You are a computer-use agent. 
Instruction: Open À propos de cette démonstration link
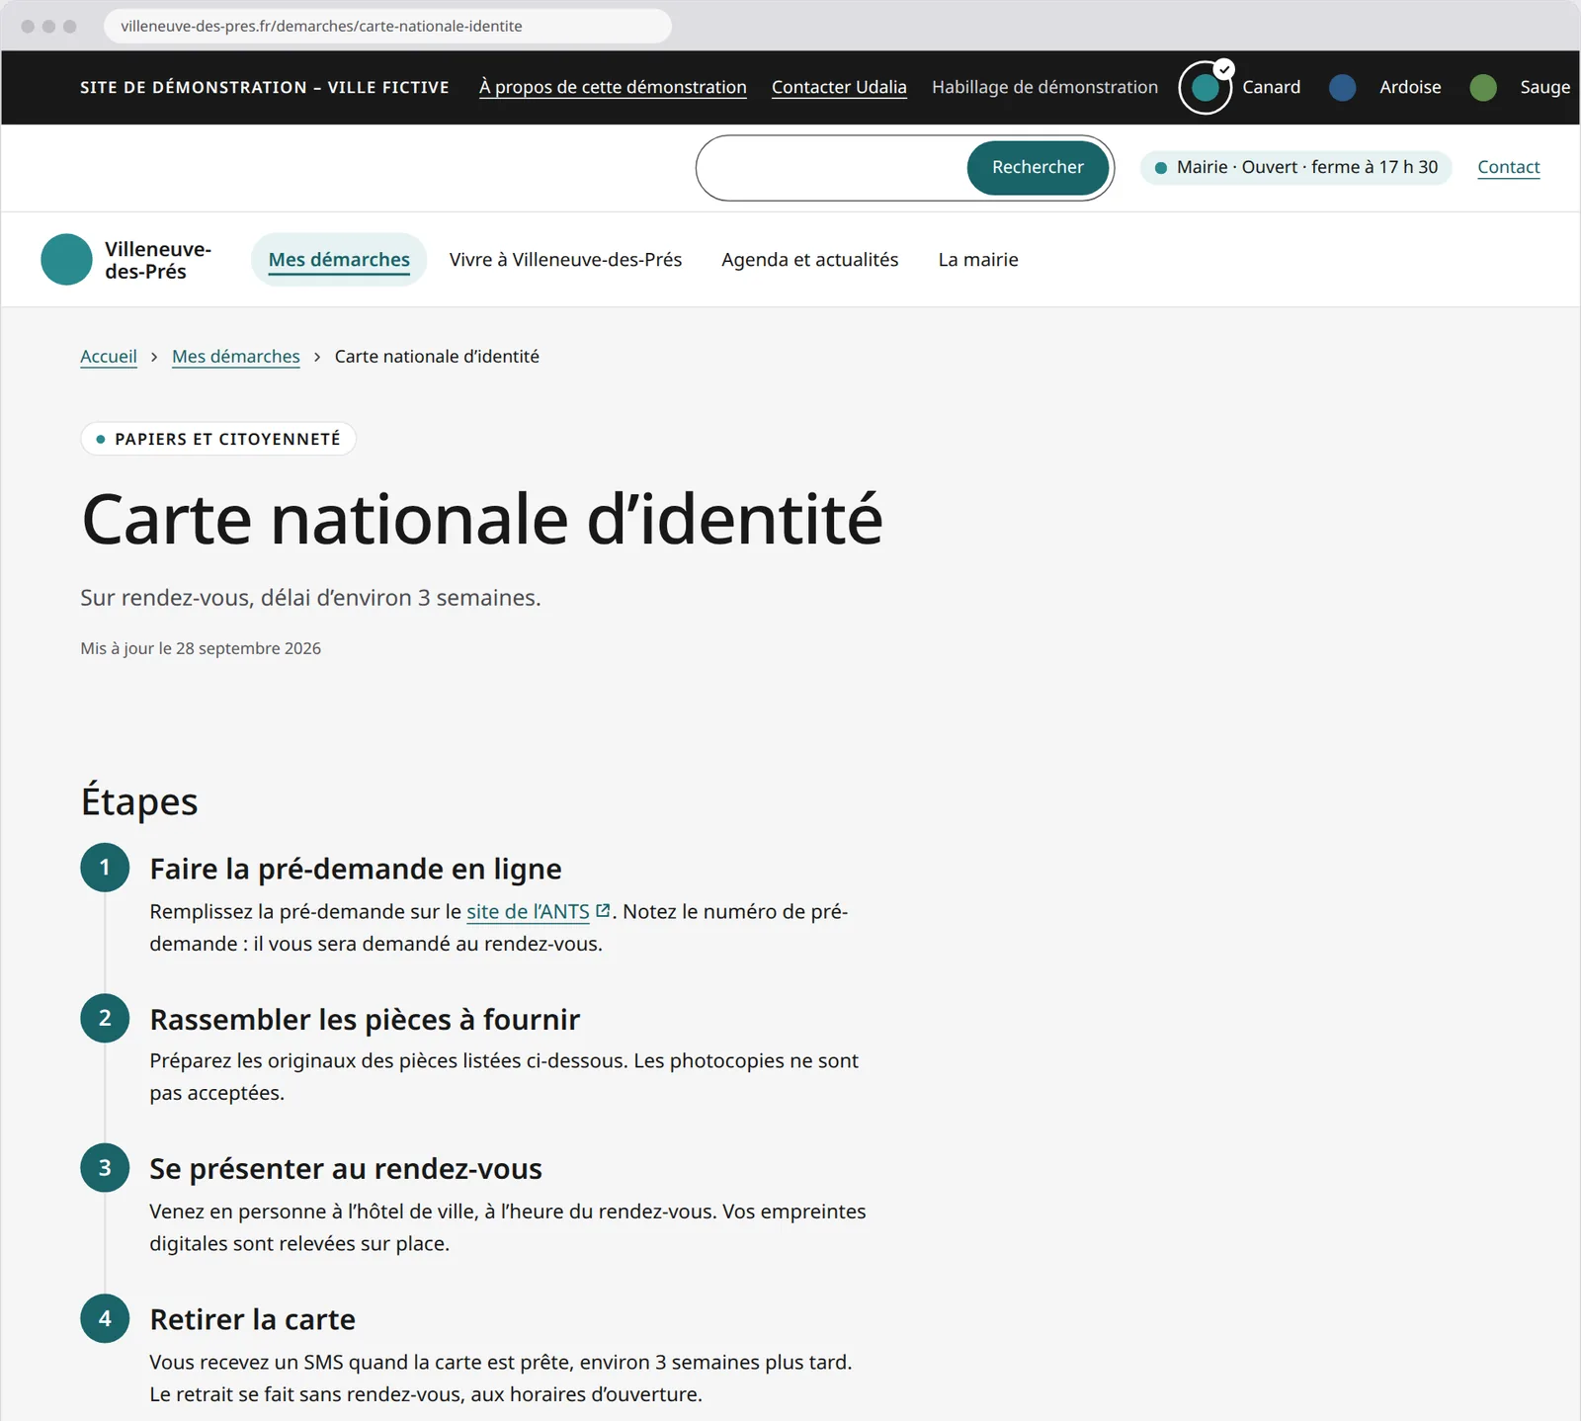(x=613, y=87)
